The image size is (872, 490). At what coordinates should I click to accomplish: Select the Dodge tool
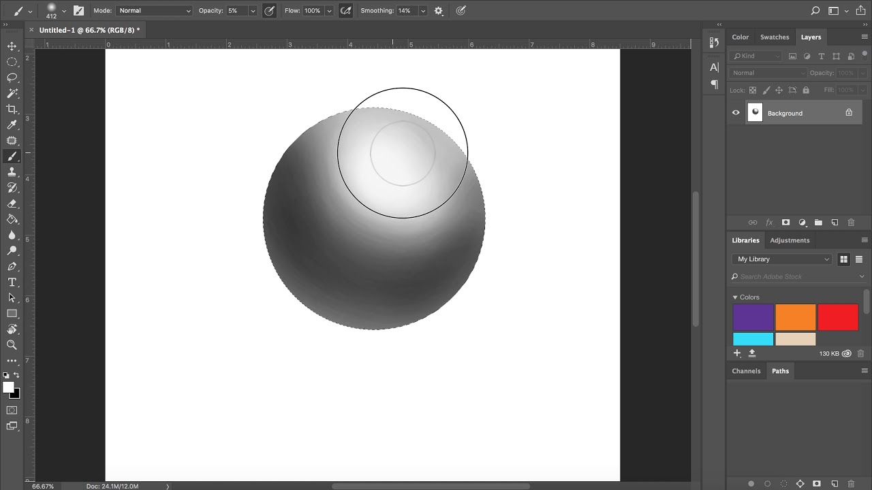coord(12,250)
